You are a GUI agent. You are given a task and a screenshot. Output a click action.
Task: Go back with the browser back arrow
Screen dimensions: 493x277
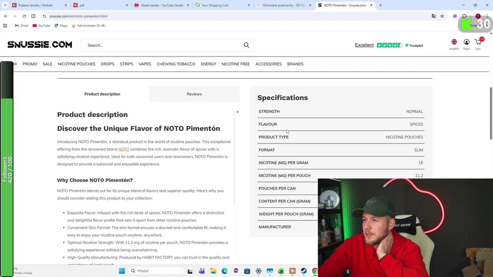click(x=5, y=16)
